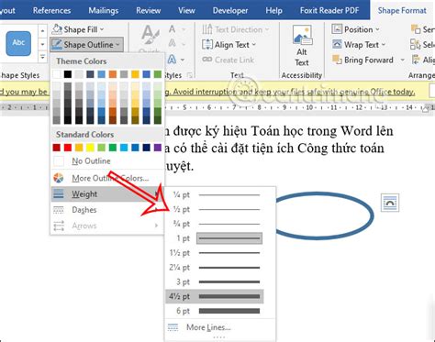The width and height of the screenshot is (435, 342).
Task: Set outline weight to 2¼ pt
Action: click(x=215, y=268)
